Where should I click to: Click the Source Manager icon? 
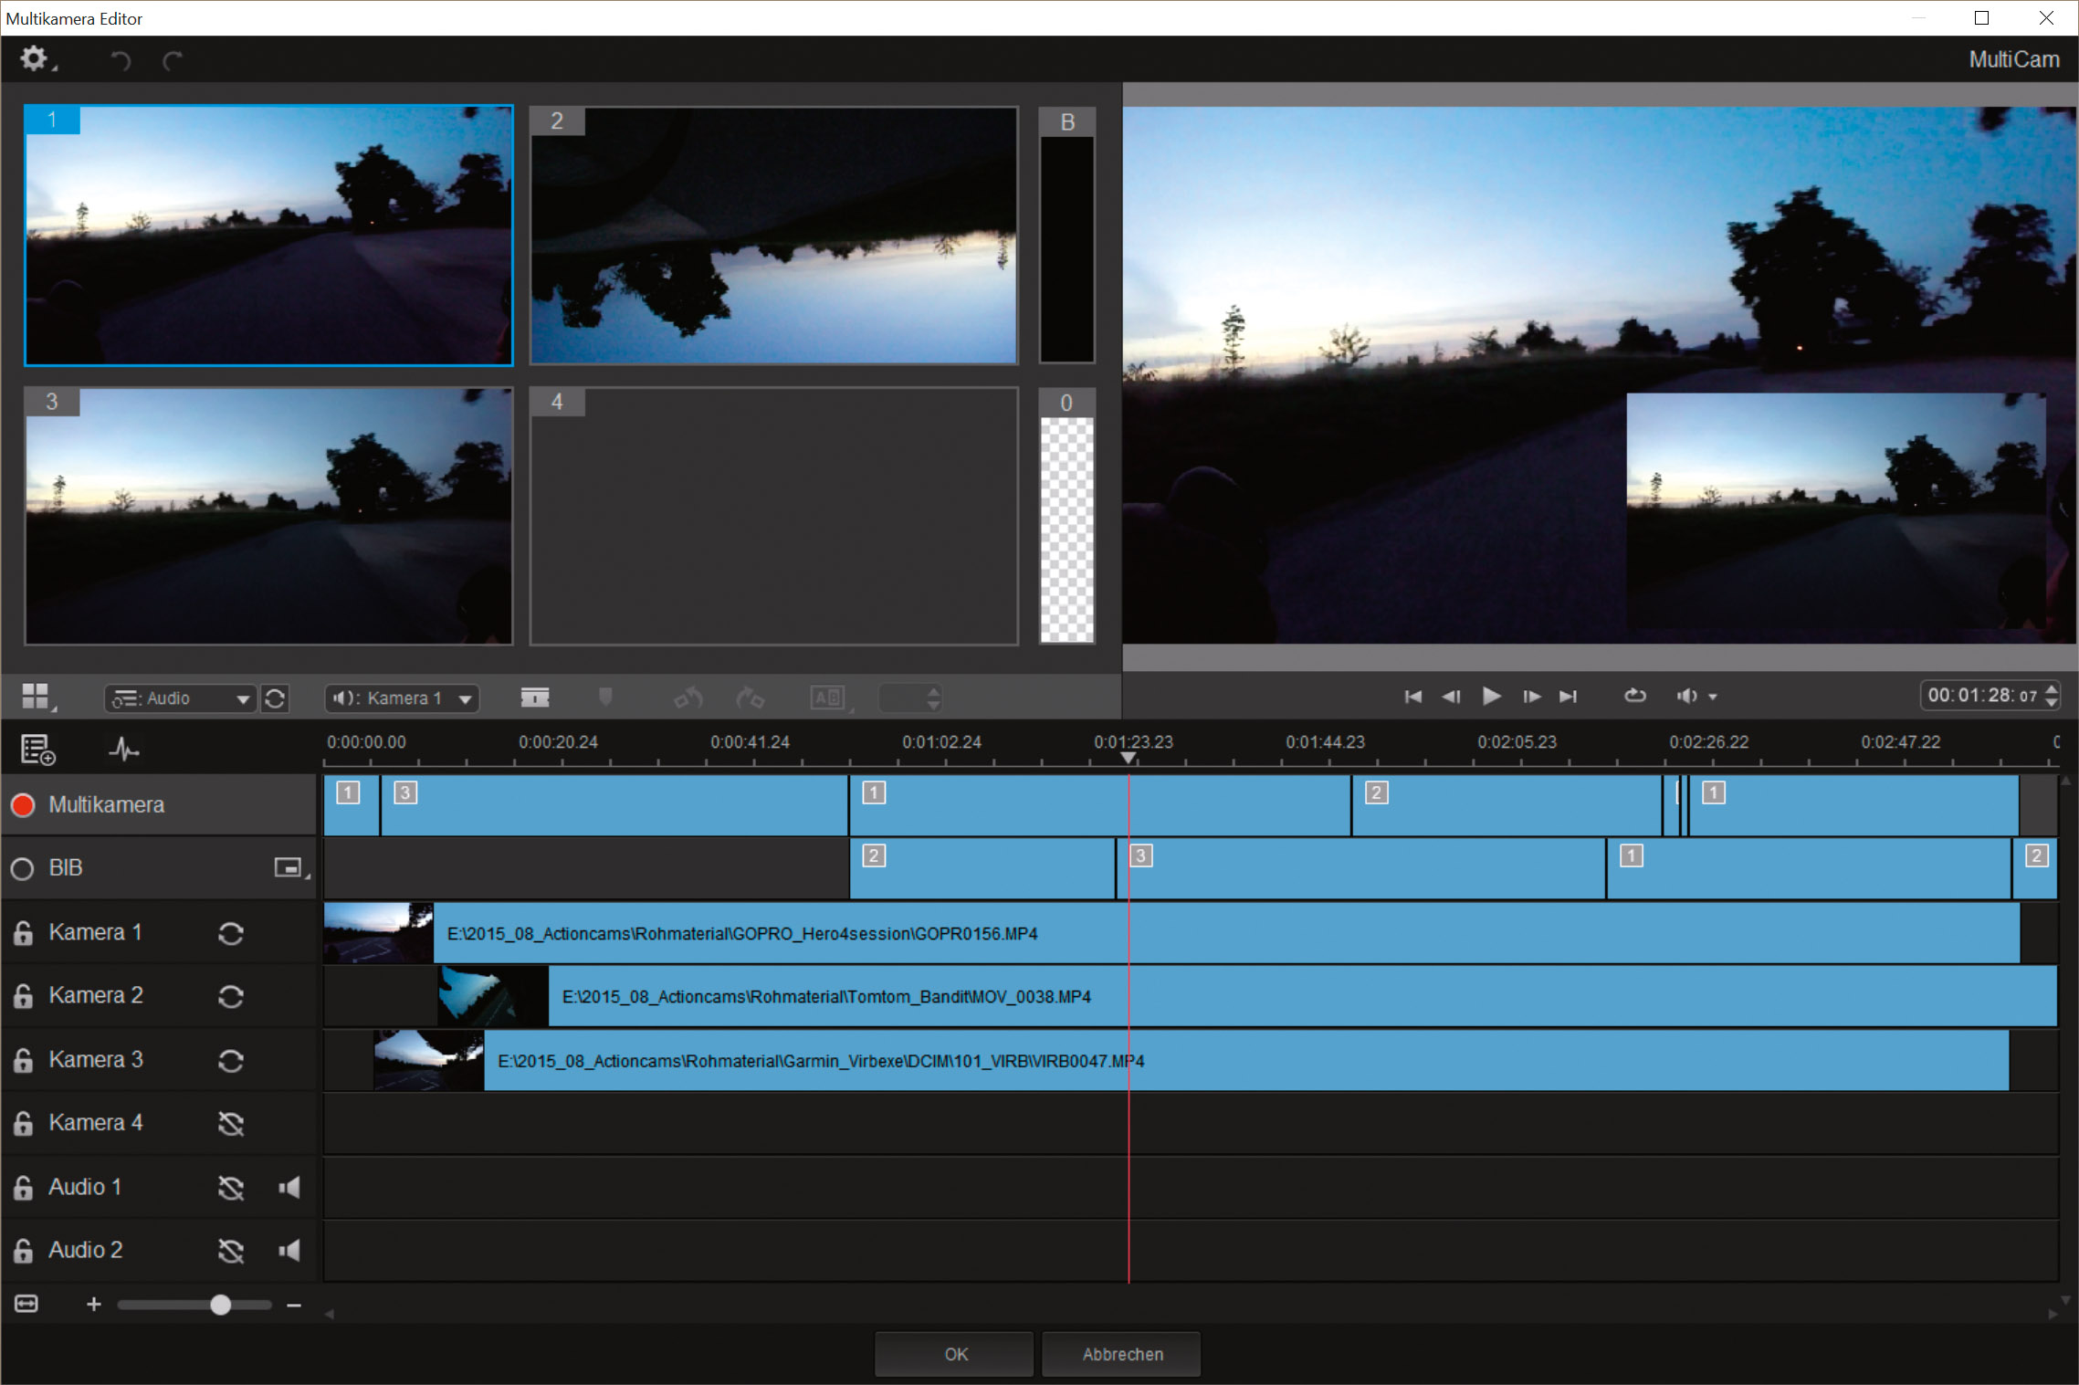37,750
